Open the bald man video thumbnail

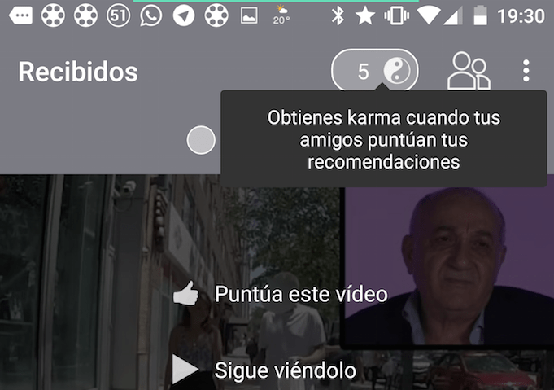(x=448, y=266)
